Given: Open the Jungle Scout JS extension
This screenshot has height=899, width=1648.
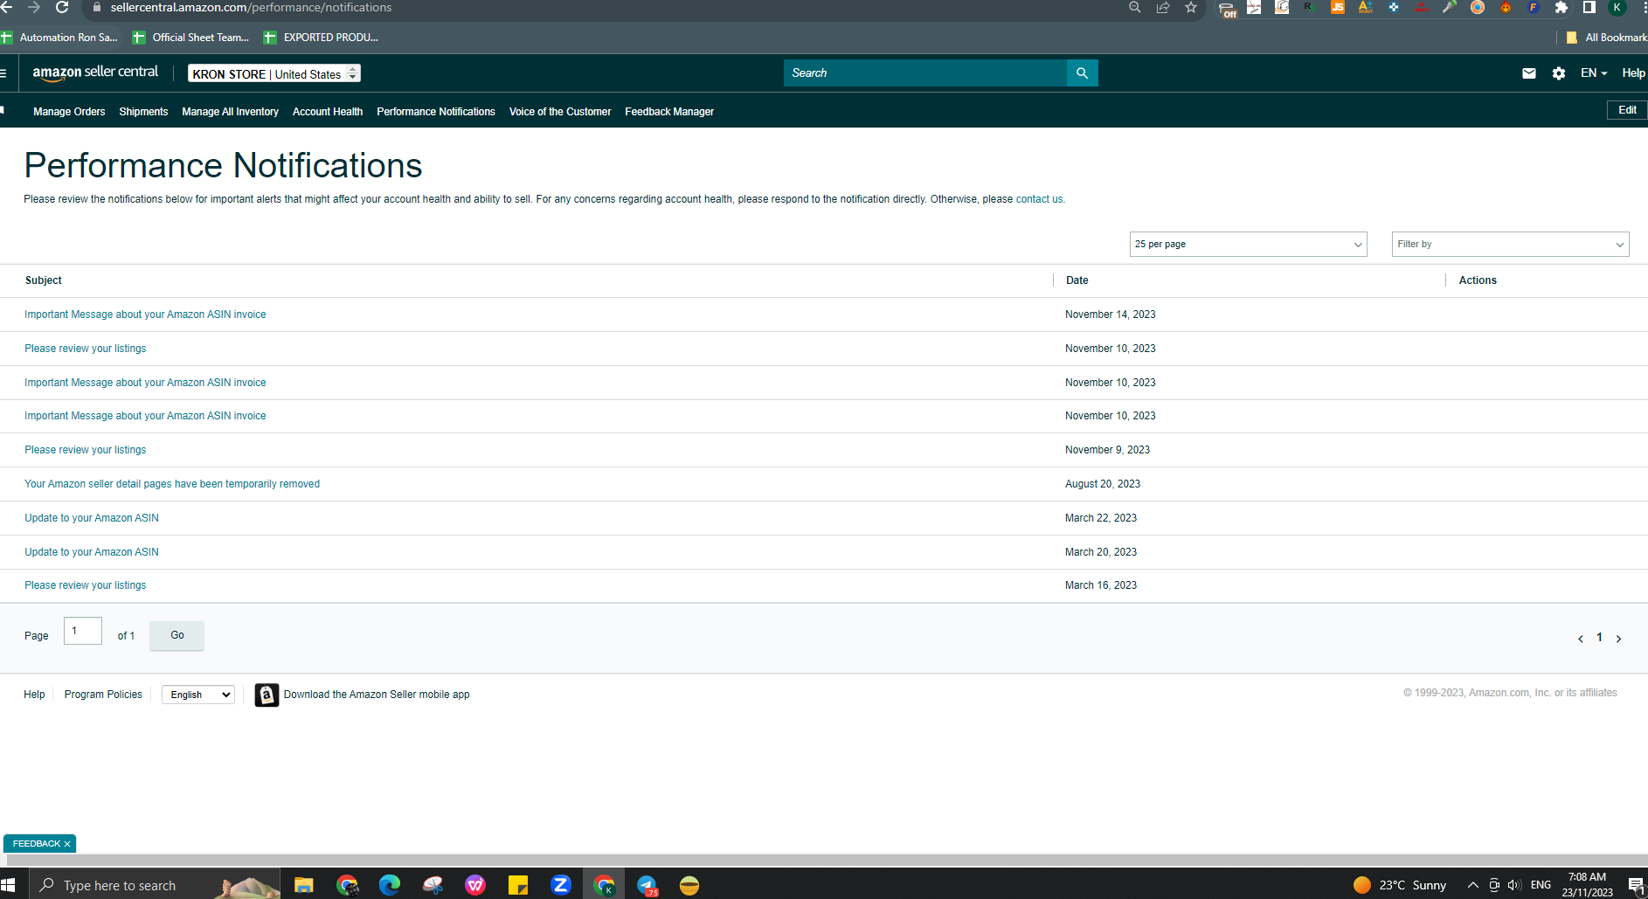Looking at the screenshot, I should [x=1338, y=7].
